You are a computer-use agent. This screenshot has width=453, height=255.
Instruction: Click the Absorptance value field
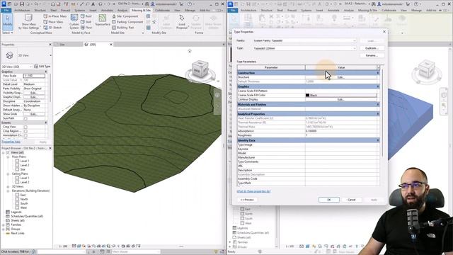[342, 131]
